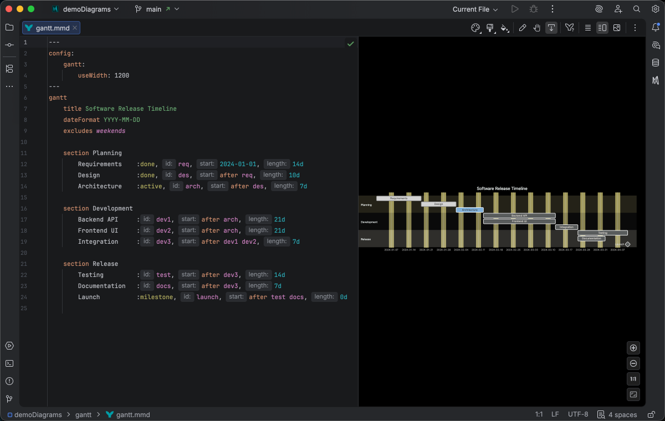Click the 'id:' inlay hint on Requirements line
The width and height of the screenshot is (665, 421).
tap(169, 164)
